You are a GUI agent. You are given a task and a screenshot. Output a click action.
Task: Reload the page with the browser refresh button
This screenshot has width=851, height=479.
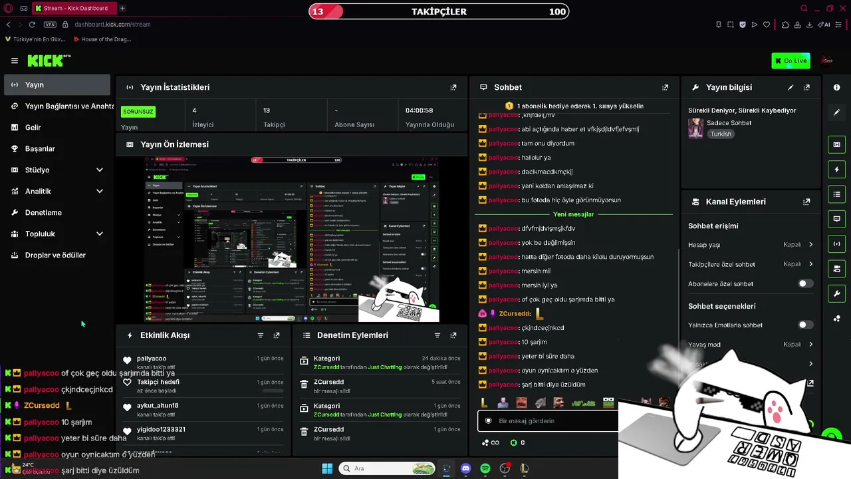point(31,25)
